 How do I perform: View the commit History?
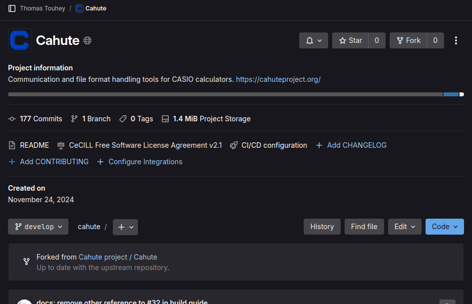tap(322, 227)
